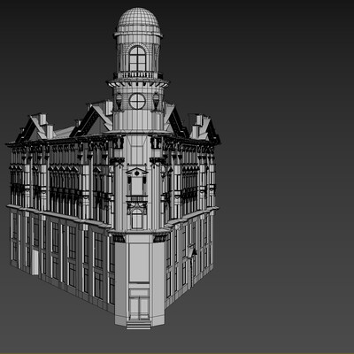Screen dimensions: 354x354
Task: Click the left urn ornament flanking the round window
Action: click(119, 101)
